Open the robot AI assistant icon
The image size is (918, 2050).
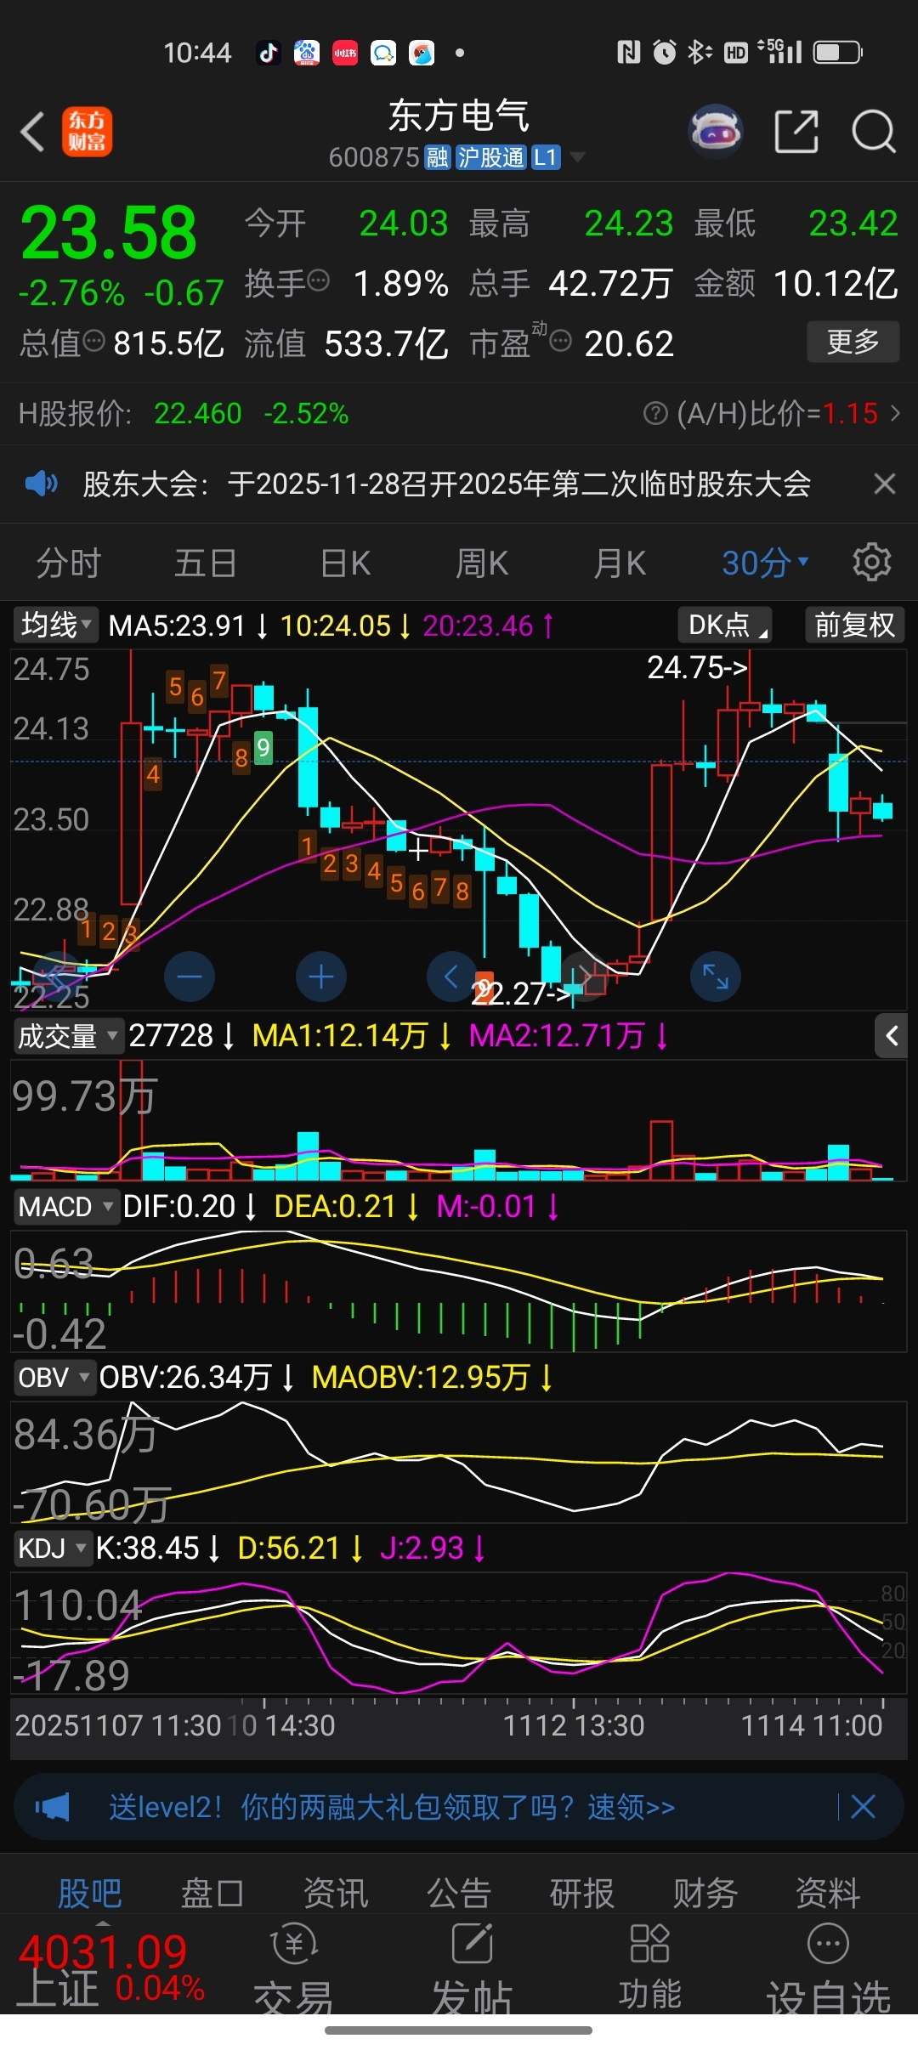pos(716,132)
